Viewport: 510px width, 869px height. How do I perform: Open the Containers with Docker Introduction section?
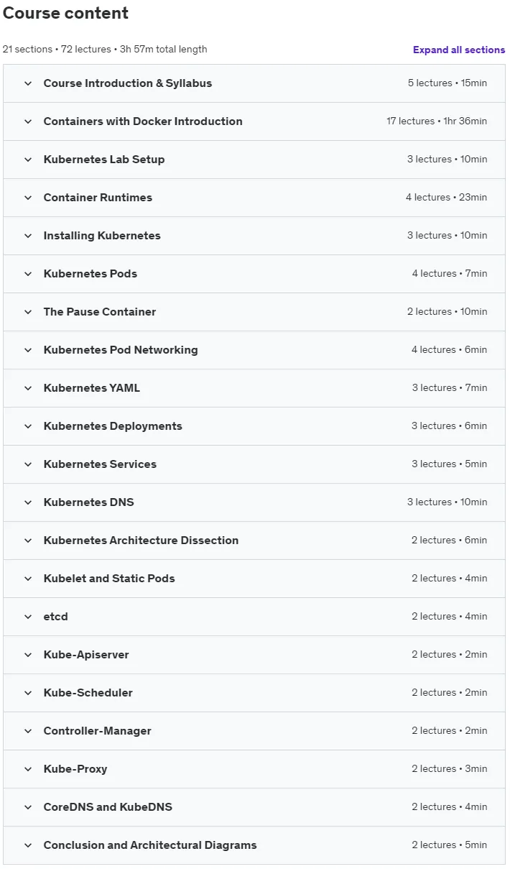pos(254,121)
